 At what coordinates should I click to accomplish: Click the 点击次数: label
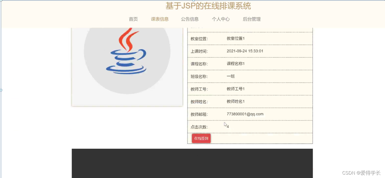pyautogui.click(x=199, y=127)
